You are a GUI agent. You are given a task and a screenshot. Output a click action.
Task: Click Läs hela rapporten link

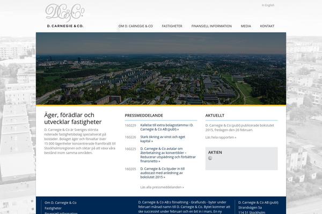pos(221,137)
